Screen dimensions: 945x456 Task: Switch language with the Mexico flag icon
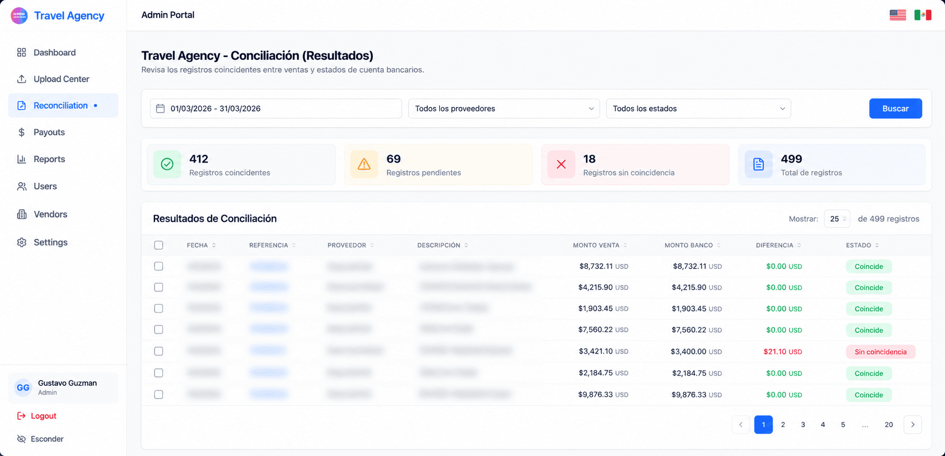click(922, 15)
